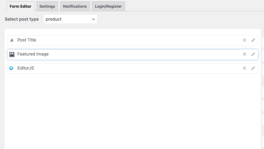The image size is (264, 149).
Task: Click the 'Select post type' label
Action: click(22, 19)
